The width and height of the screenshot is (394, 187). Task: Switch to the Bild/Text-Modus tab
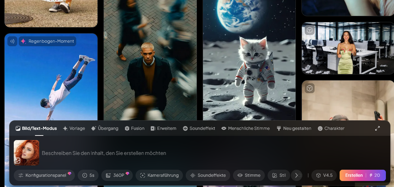pos(36,128)
